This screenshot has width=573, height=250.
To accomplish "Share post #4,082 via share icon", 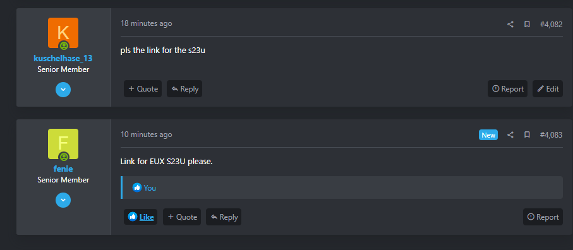I will tap(510, 25).
